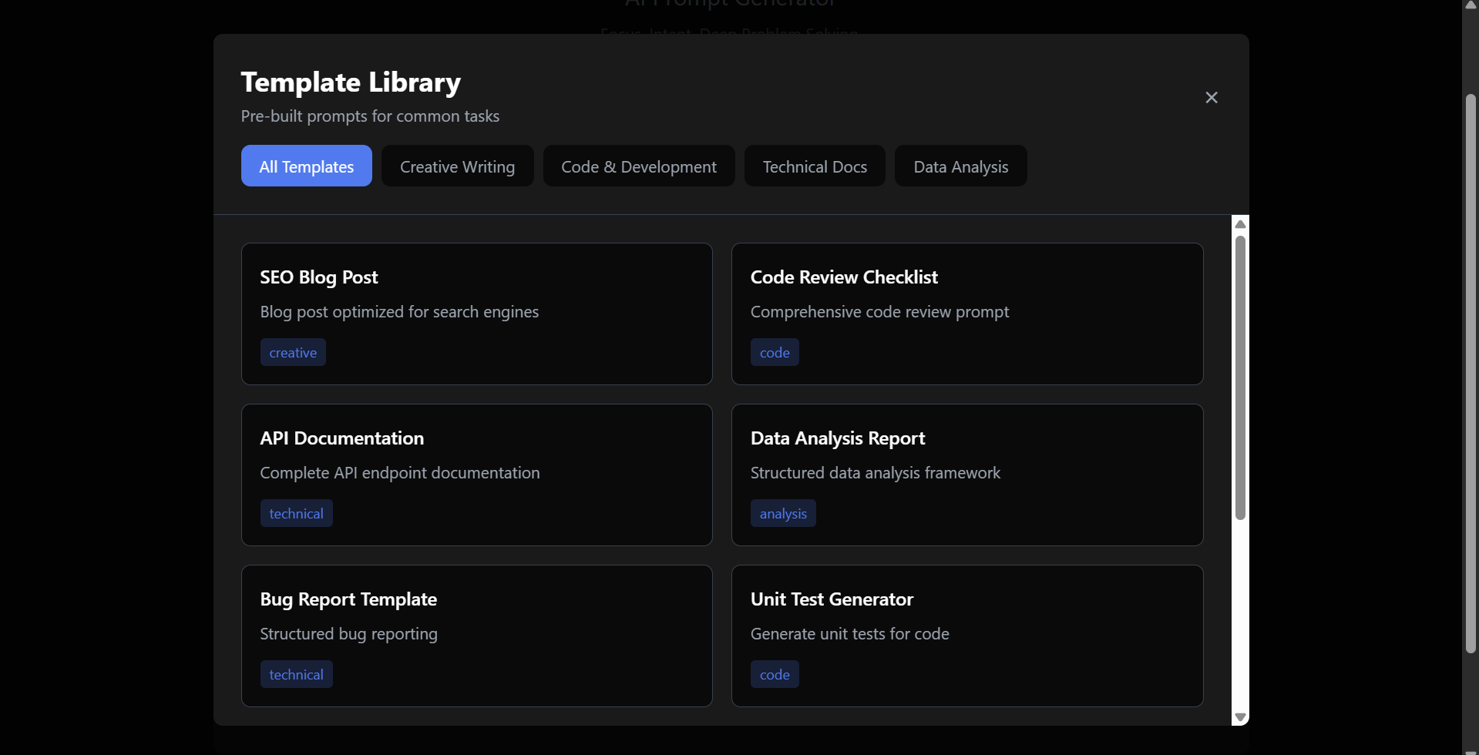
Task: Filter templates by Data Analysis
Action: (x=960, y=166)
